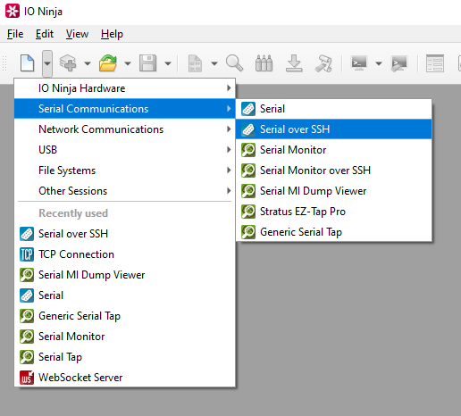Open the Edit menu

pyautogui.click(x=45, y=34)
